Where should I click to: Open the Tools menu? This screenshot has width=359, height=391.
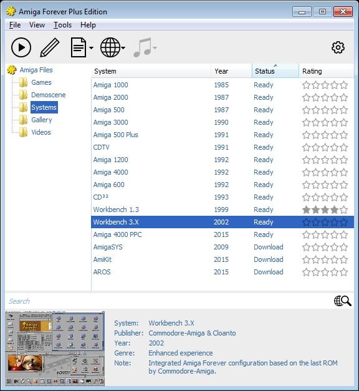[62, 25]
